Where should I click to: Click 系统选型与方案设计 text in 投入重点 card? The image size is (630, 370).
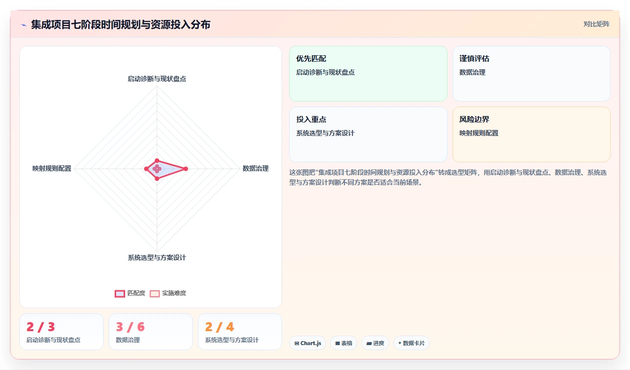(x=325, y=133)
